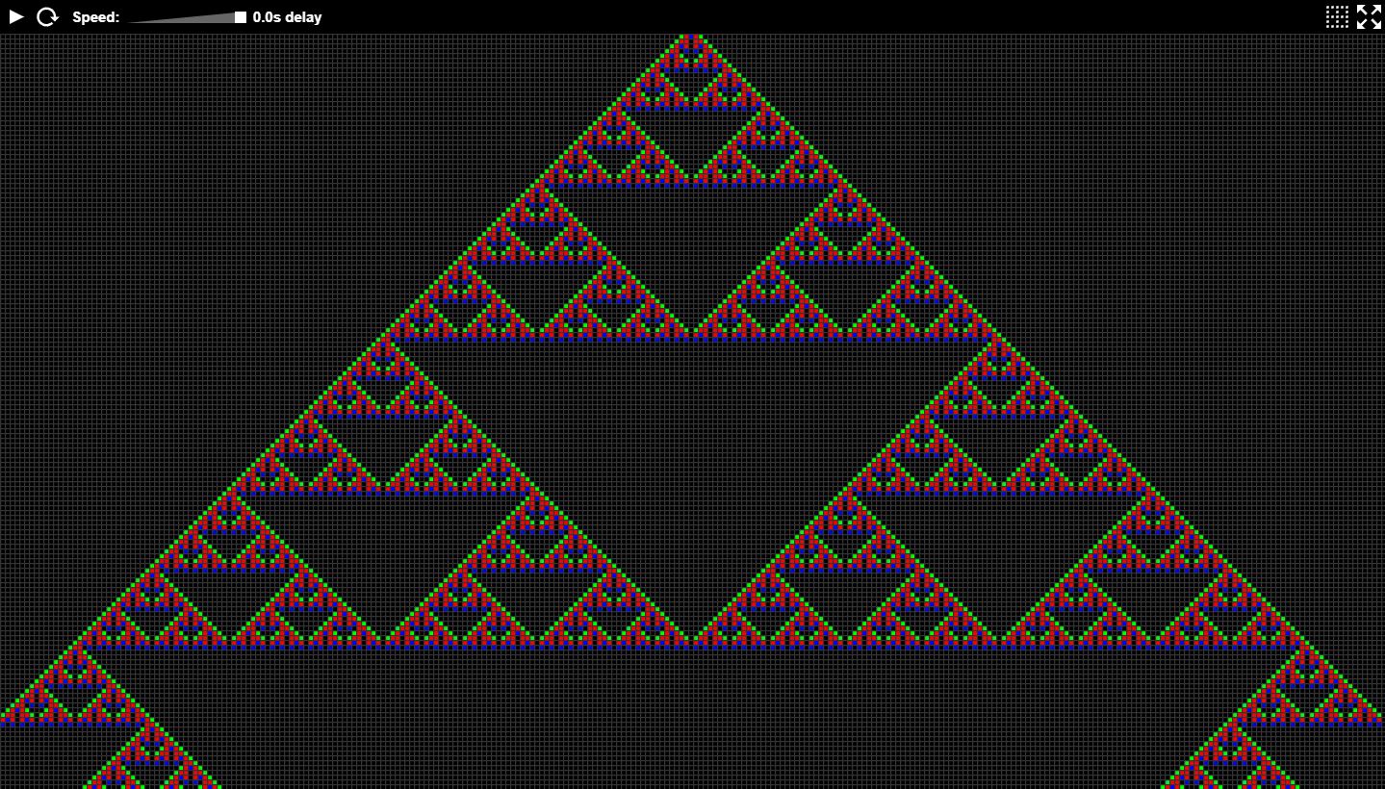Screen dimensions: 1385x789
Task: Click the white square speed slider handle
Action: tap(241, 17)
